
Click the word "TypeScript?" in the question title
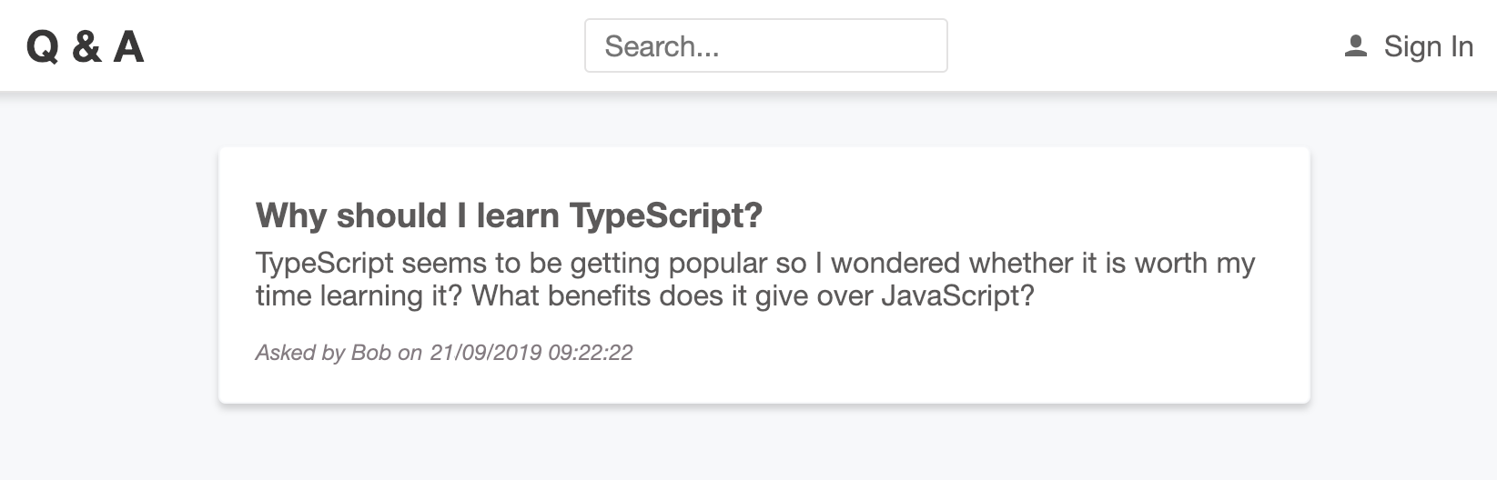click(666, 215)
